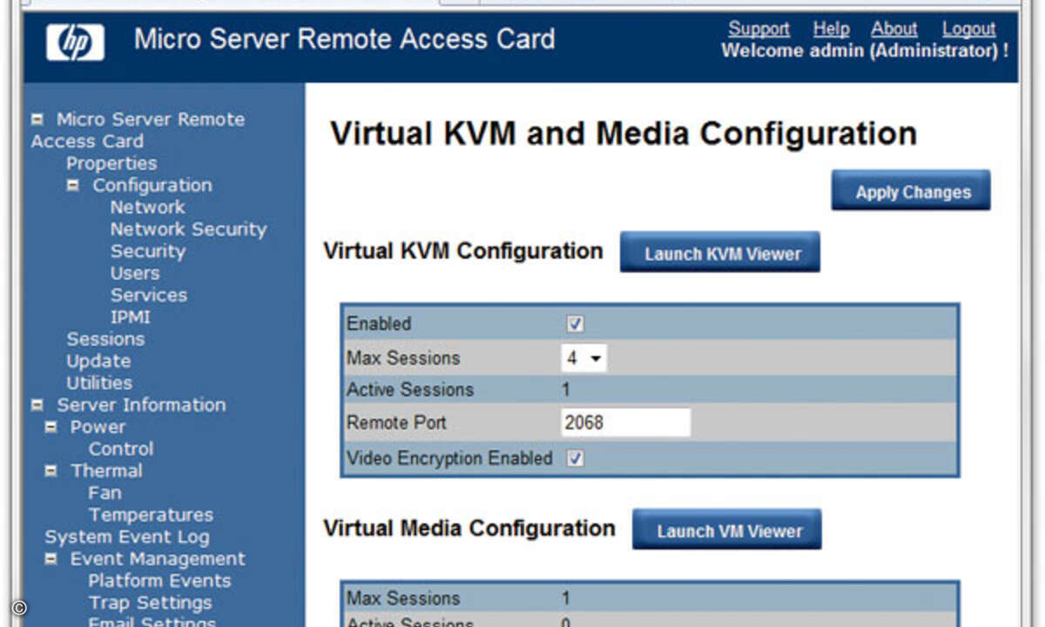Collapse the Server Information tree node

(x=37, y=405)
